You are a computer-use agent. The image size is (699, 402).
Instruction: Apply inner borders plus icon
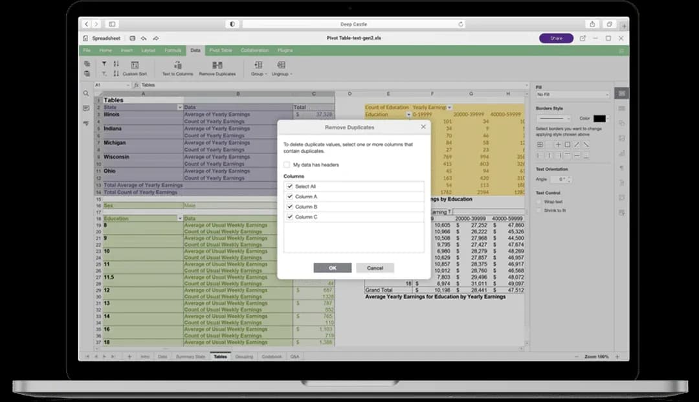558,144
